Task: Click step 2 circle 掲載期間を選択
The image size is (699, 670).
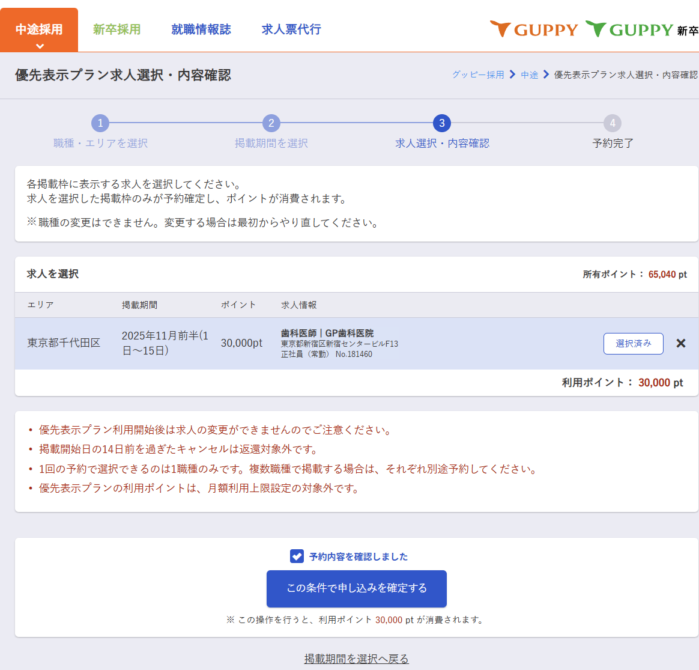Action: coord(271,123)
